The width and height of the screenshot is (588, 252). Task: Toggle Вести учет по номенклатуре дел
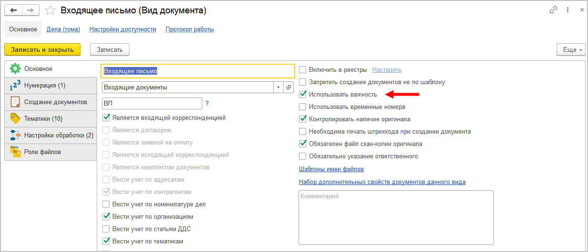pos(106,204)
